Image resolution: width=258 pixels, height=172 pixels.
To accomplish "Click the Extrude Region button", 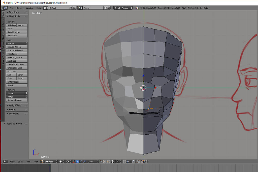I will point(17,47).
